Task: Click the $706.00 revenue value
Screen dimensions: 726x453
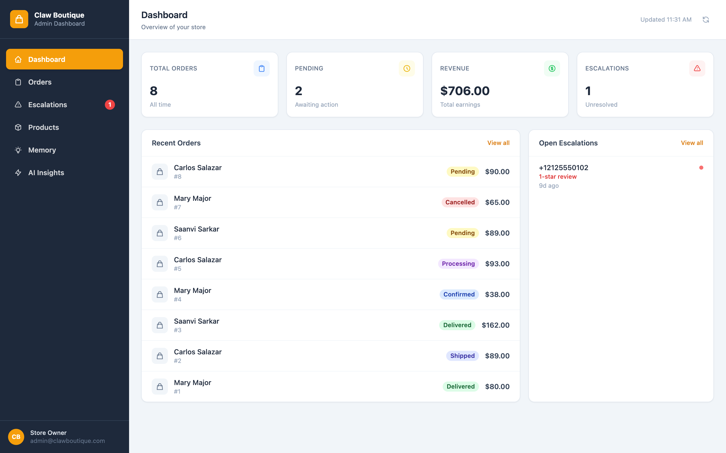Action: pos(465,91)
